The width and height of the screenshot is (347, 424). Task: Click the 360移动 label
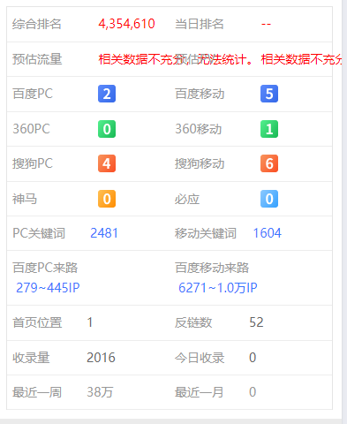198,129
